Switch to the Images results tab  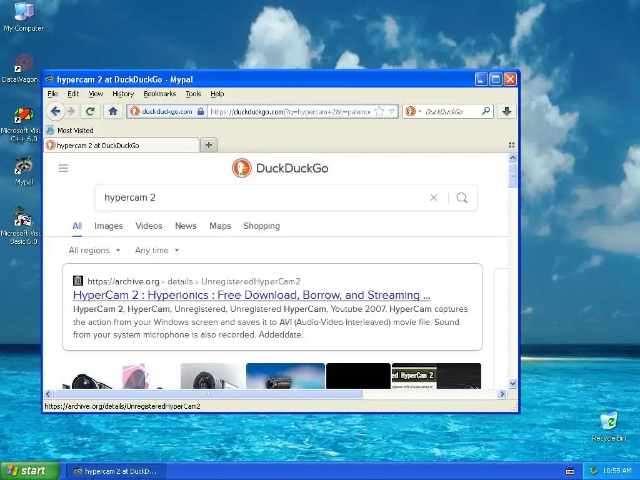point(109,226)
